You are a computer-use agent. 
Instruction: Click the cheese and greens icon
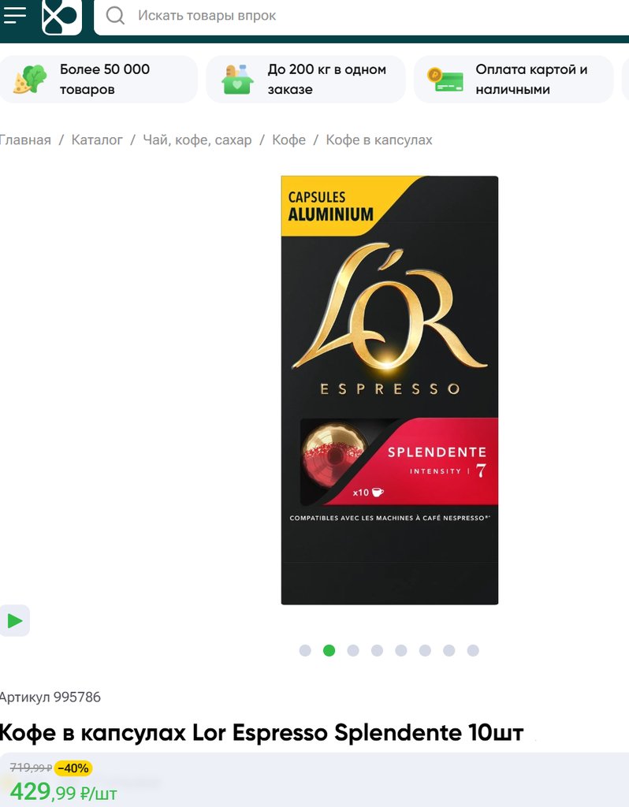(30, 80)
